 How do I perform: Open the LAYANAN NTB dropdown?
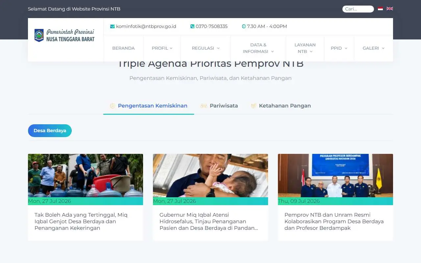pos(305,48)
